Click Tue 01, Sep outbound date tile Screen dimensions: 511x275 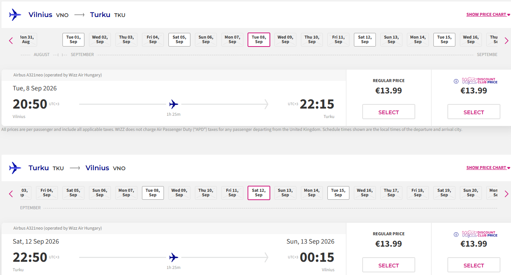pyautogui.click(x=73, y=40)
